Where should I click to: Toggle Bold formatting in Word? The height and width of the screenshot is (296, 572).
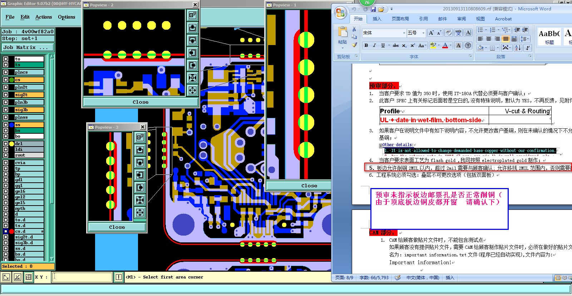(366, 45)
